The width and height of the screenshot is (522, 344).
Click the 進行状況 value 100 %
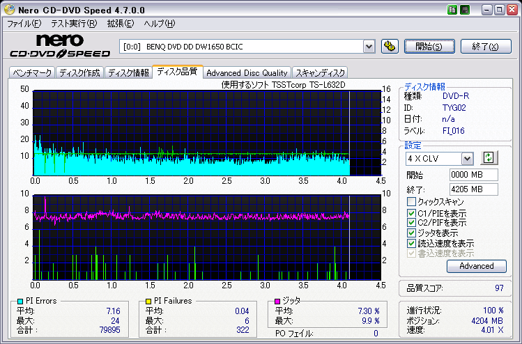[x=493, y=311]
